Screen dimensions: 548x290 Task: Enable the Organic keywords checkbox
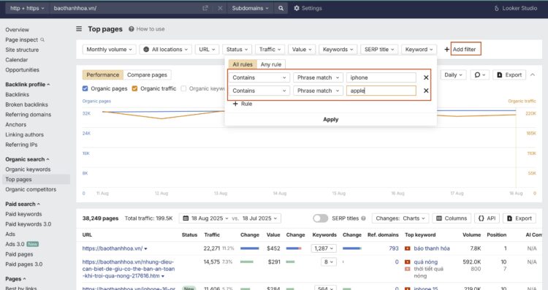pos(183,88)
